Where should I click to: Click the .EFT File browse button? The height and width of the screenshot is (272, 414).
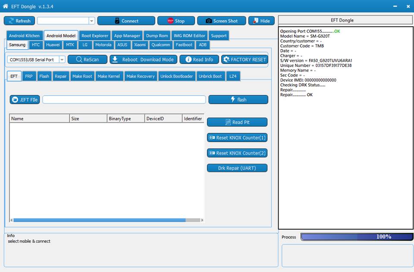point(25,100)
